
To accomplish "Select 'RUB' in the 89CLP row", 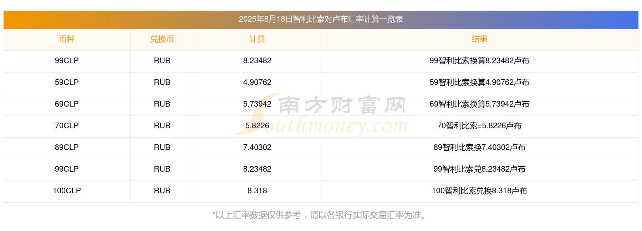I will pyautogui.click(x=162, y=147).
